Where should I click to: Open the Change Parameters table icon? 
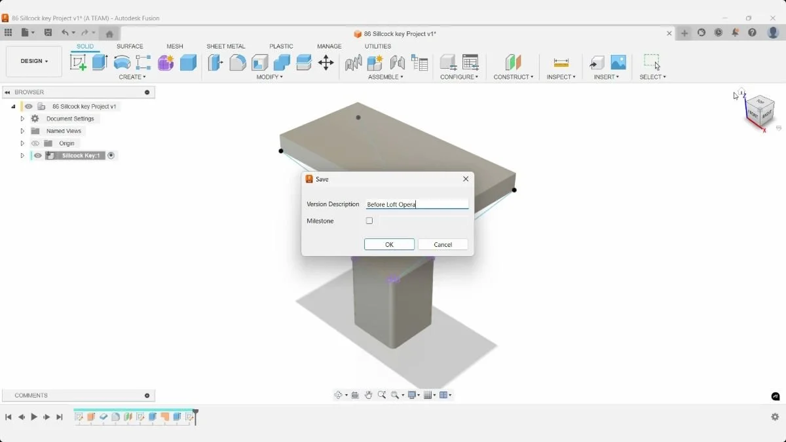coord(470,62)
